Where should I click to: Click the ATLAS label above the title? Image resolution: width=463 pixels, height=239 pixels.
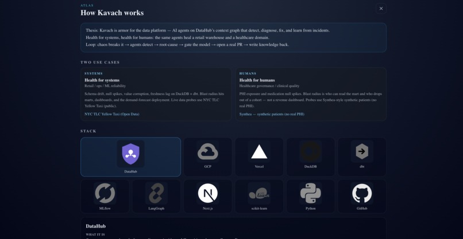(x=87, y=5)
